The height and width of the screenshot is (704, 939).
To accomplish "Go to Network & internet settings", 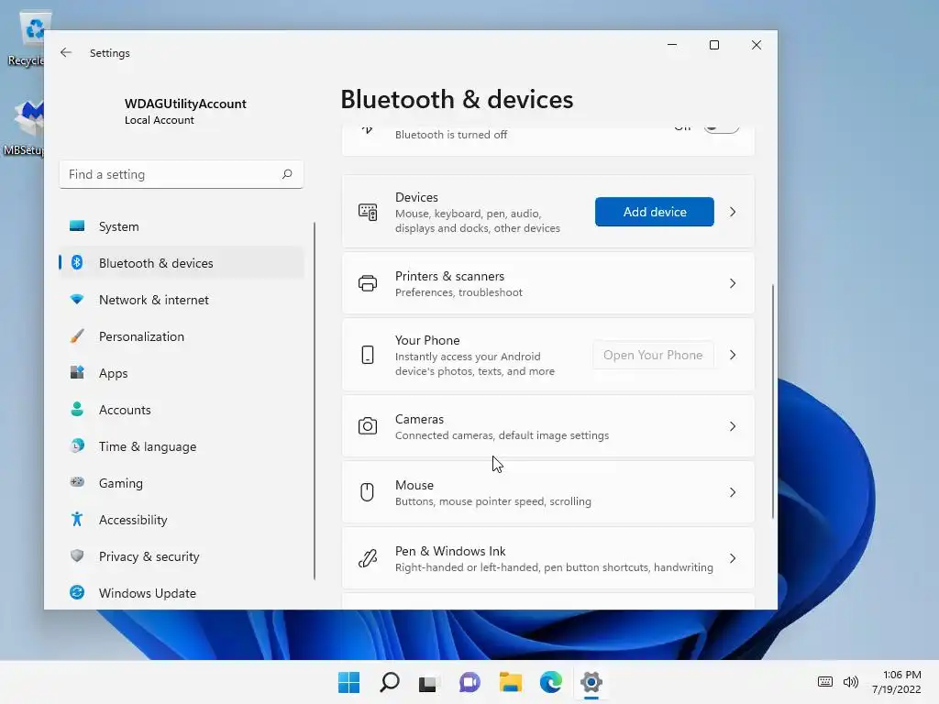I will 182,300.
